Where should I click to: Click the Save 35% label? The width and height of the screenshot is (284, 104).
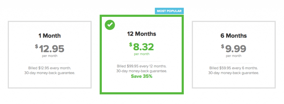point(142,76)
